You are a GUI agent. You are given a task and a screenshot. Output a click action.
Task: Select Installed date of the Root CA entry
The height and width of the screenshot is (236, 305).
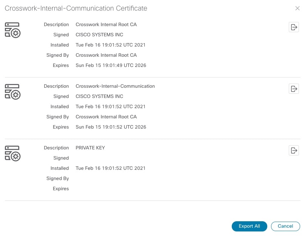(111, 45)
